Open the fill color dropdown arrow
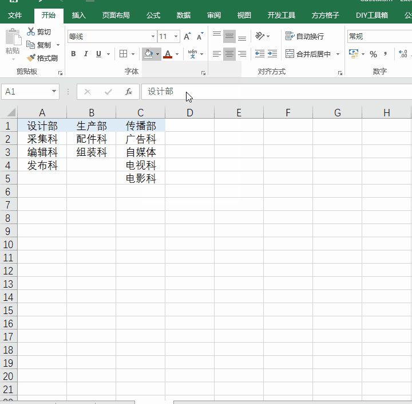The image size is (412, 404). [x=158, y=54]
